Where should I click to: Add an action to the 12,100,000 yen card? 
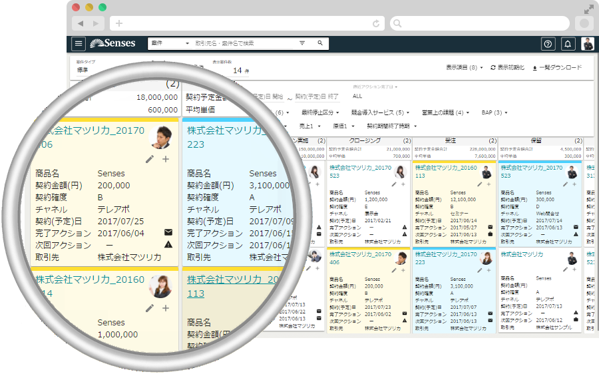click(x=489, y=184)
